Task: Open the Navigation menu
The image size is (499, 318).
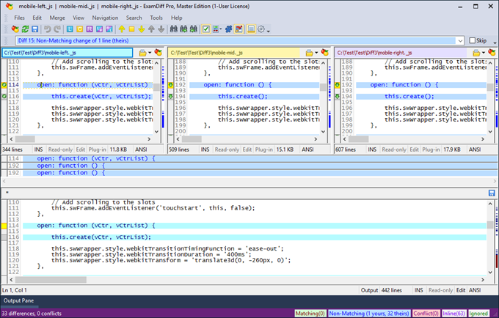Action: point(105,17)
